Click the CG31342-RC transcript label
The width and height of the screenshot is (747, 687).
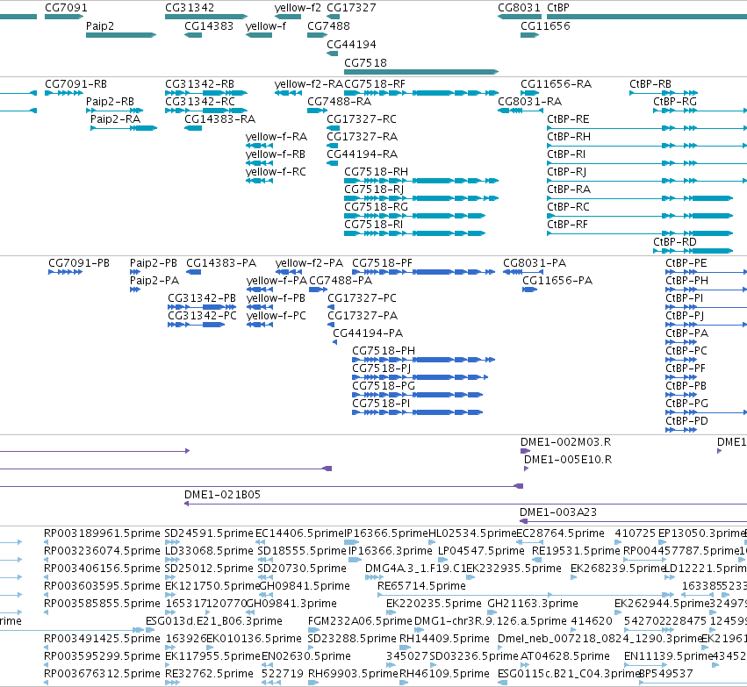tap(200, 102)
